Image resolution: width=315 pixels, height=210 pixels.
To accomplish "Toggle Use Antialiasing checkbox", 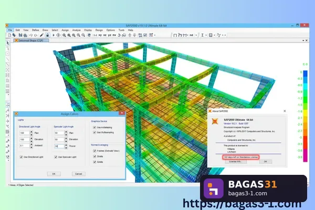I will click(x=94, y=128).
